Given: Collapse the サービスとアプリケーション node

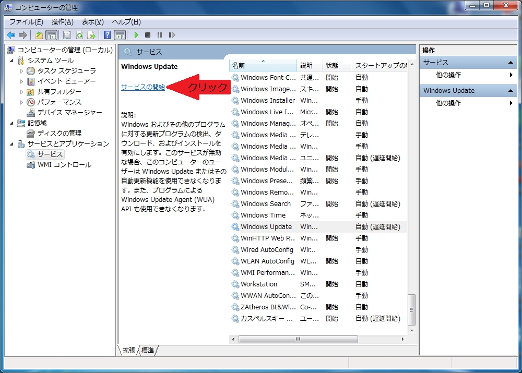Looking at the screenshot, I should [x=12, y=144].
